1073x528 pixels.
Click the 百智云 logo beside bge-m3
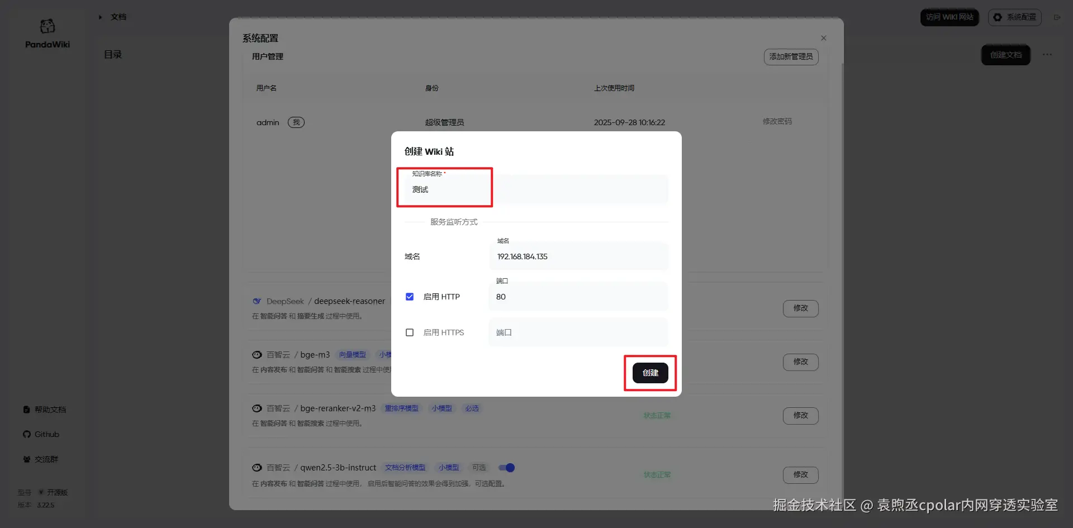(x=257, y=355)
